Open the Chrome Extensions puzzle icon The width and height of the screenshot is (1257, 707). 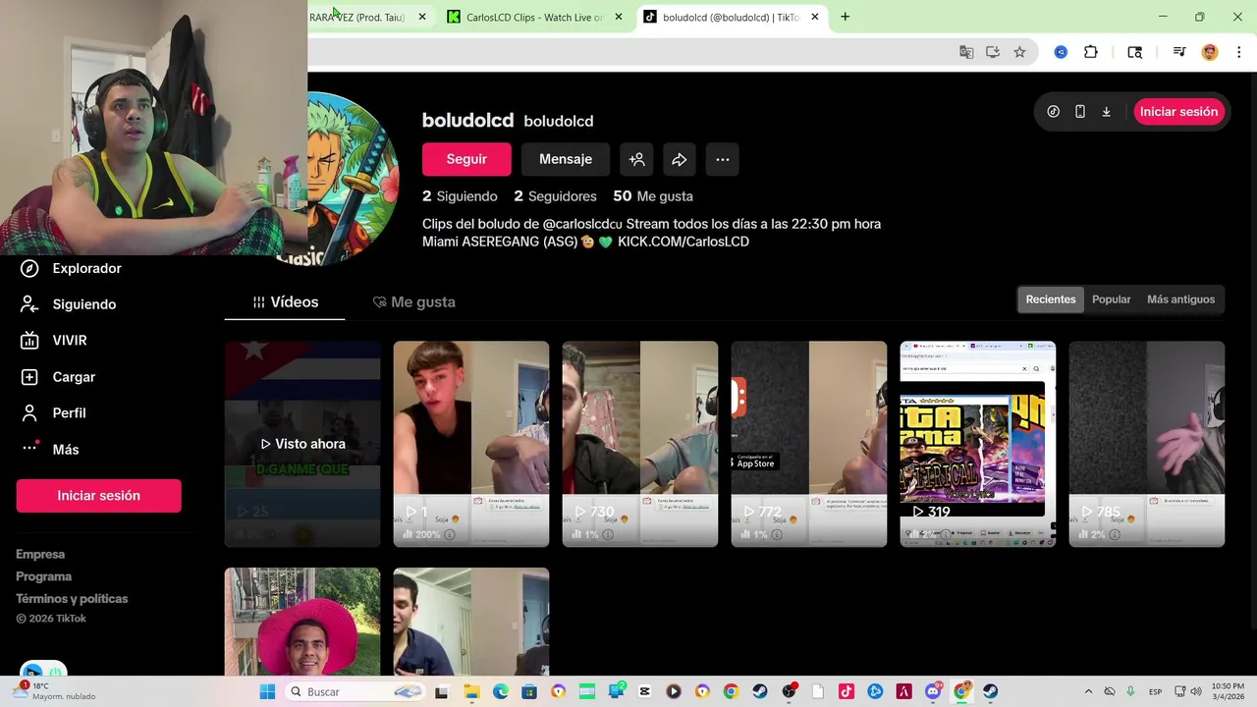[1090, 52]
